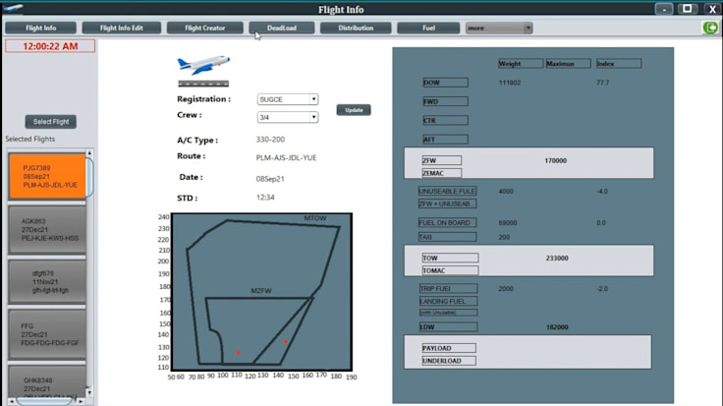Choose flight AGK863 from Selected Flights
The width and height of the screenshot is (723, 406).
click(x=47, y=229)
